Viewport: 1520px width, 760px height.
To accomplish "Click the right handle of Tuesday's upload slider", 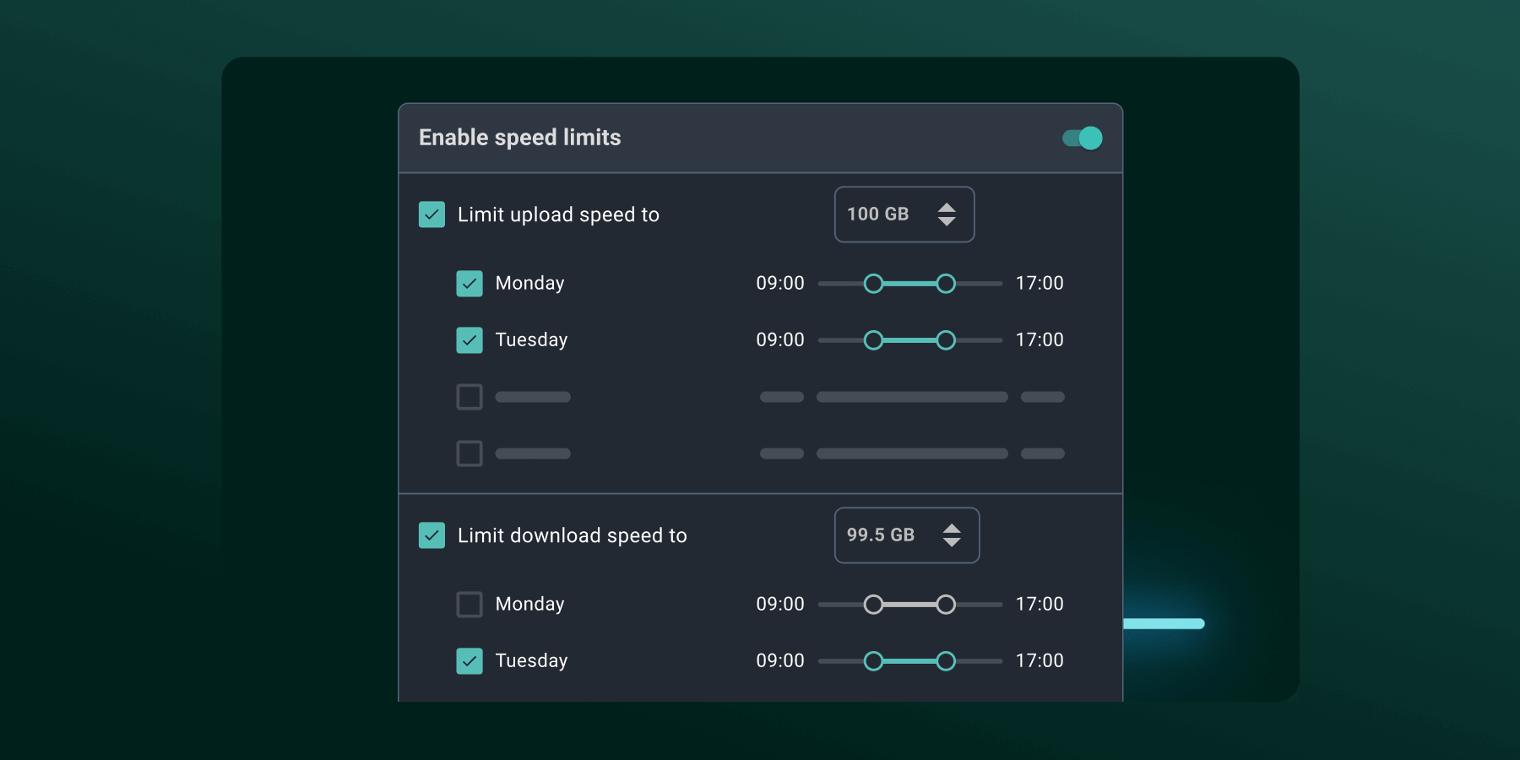I will click(947, 339).
